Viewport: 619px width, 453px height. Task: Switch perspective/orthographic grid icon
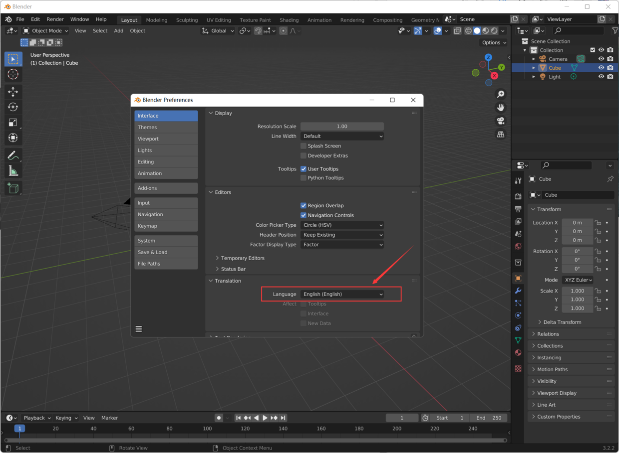point(501,135)
